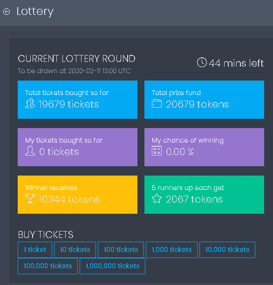Buy 1,000,000 tickets
273x285 pixels.
pyautogui.click(x=112, y=266)
